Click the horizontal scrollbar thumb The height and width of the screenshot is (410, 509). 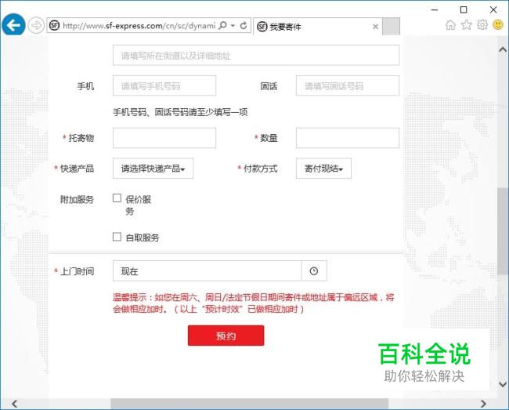249,404
